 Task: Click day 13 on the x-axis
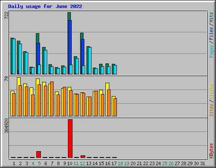pyautogui.click(x=89, y=163)
